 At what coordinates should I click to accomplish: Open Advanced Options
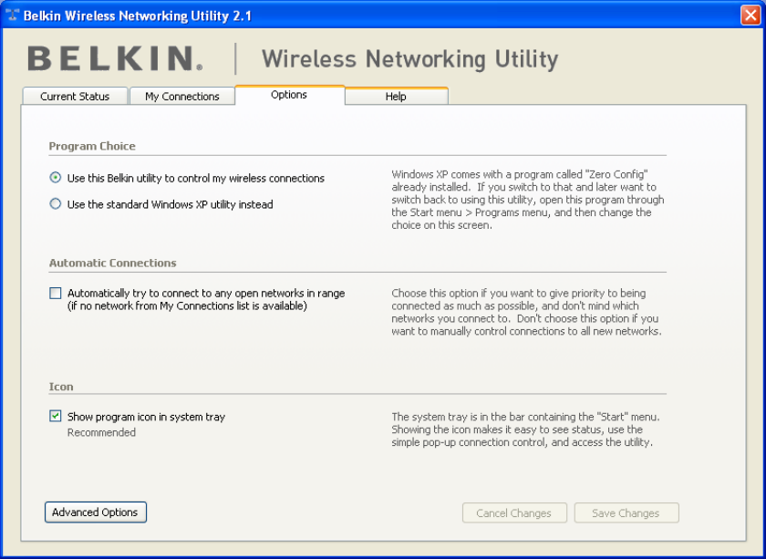pyautogui.click(x=95, y=512)
